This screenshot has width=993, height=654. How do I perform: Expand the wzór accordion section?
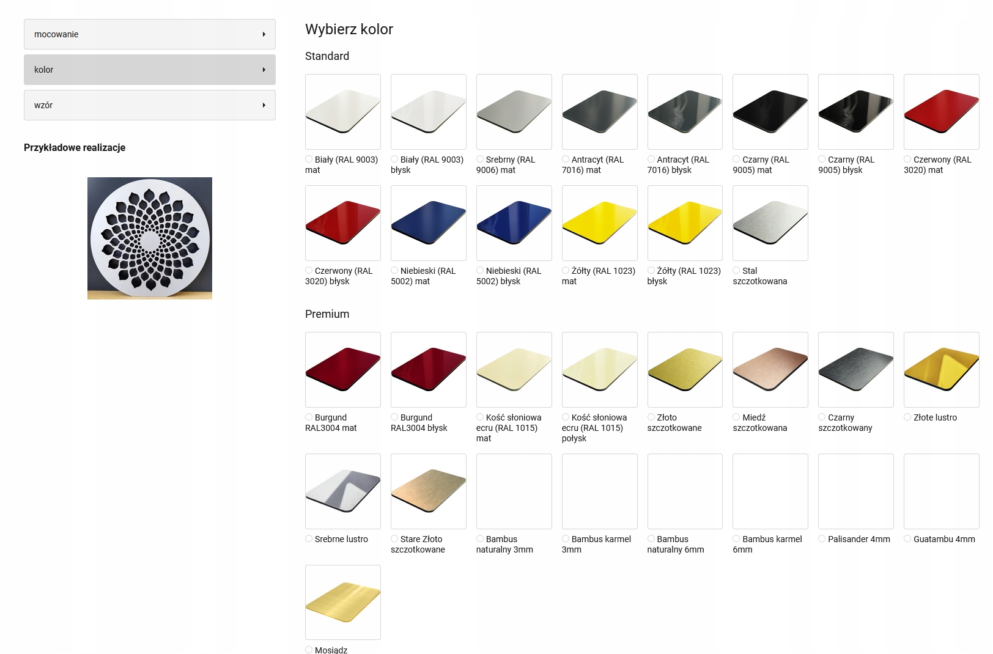coord(150,105)
